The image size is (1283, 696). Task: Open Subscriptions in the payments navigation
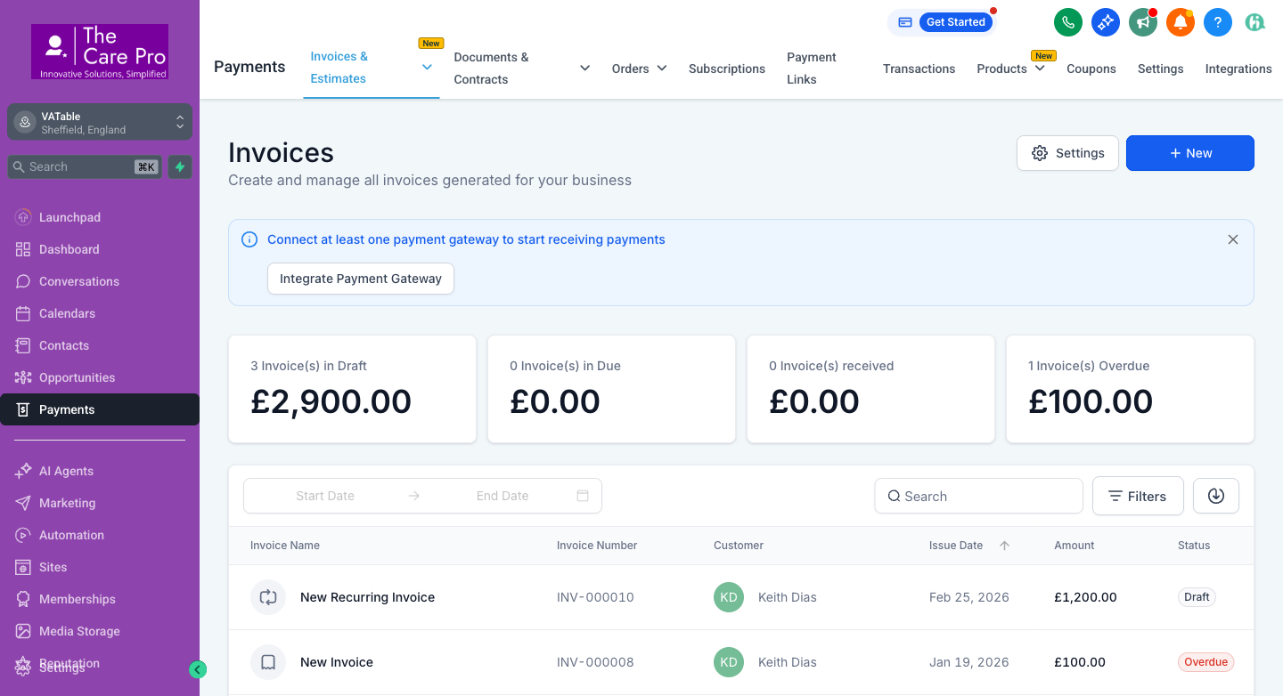(726, 69)
